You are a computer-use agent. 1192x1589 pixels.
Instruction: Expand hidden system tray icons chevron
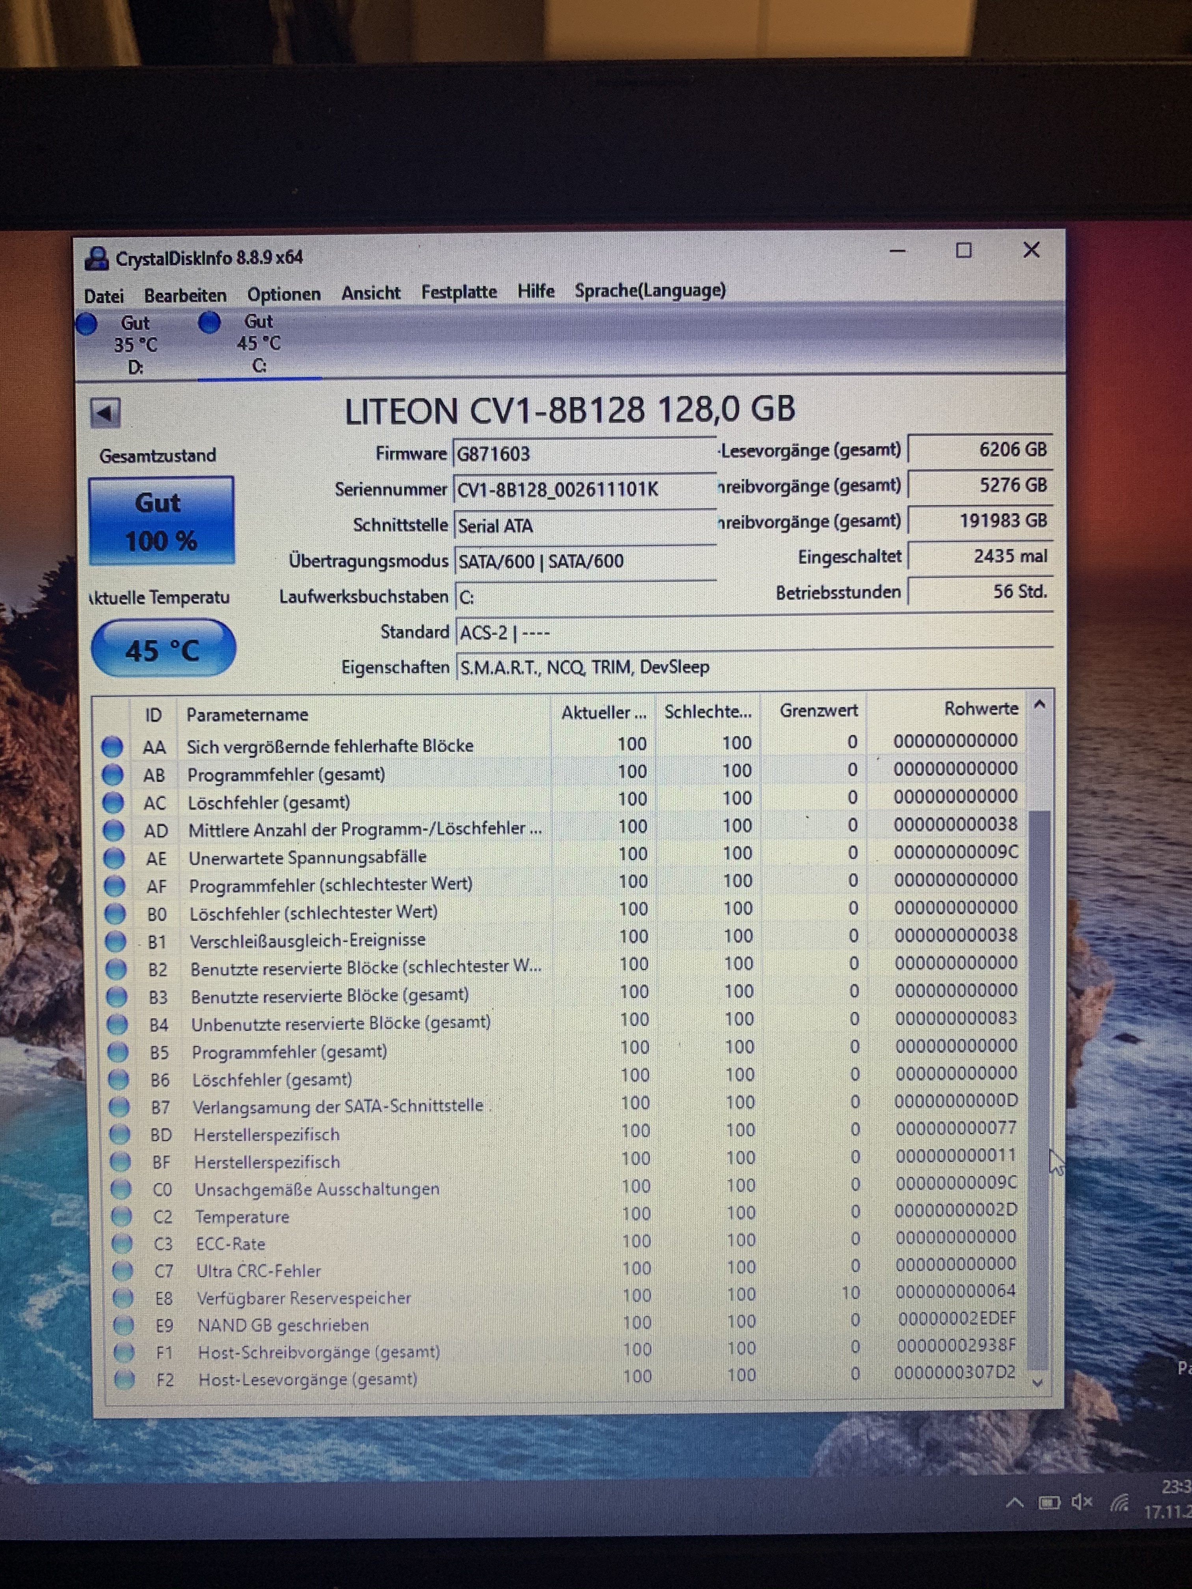[x=1015, y=1502]
